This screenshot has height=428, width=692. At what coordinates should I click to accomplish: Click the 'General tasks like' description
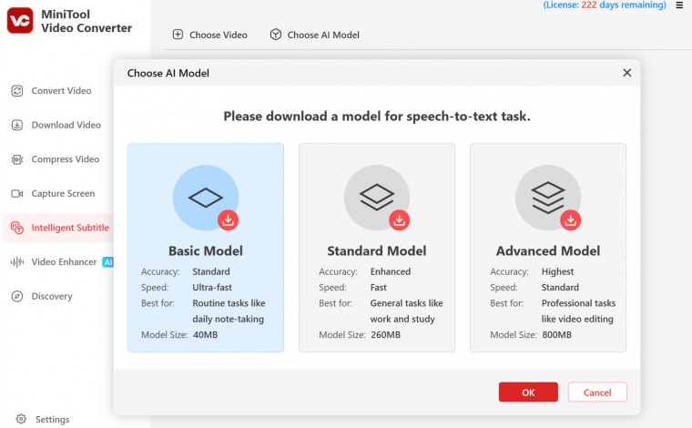pos(406,303)
